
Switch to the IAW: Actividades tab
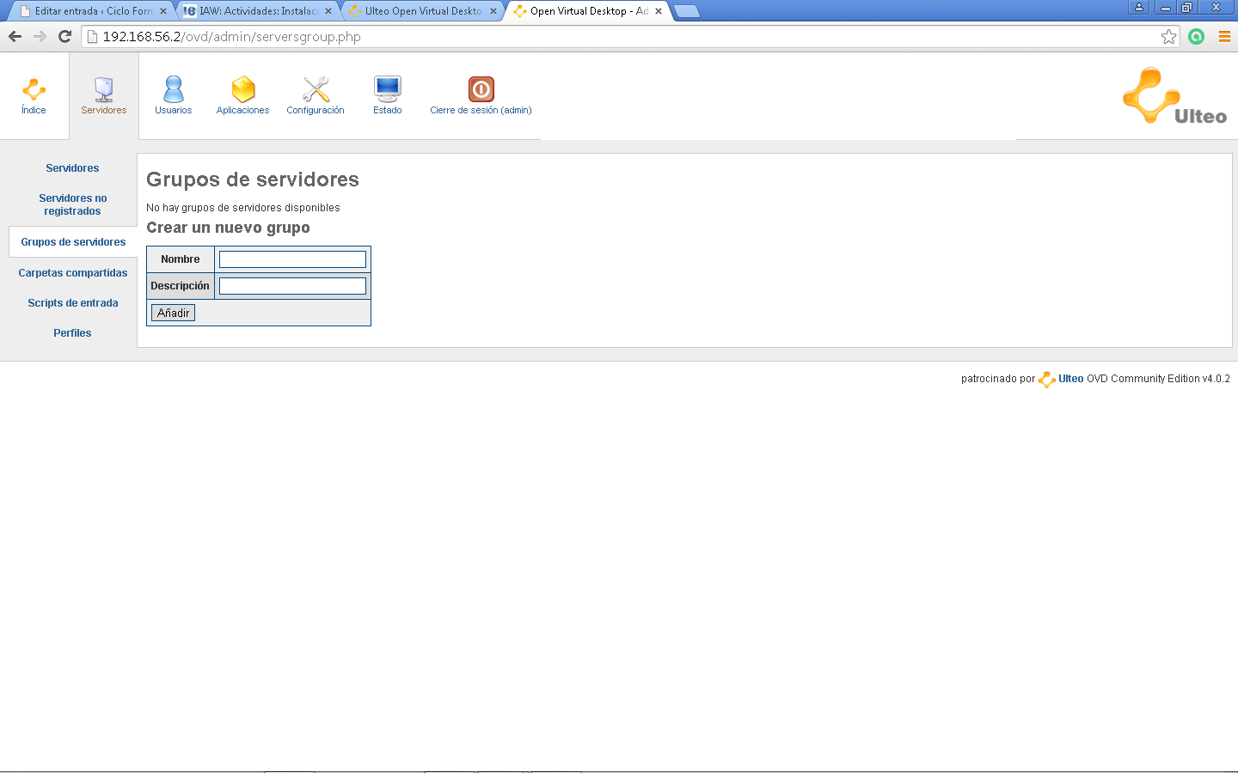258,11
